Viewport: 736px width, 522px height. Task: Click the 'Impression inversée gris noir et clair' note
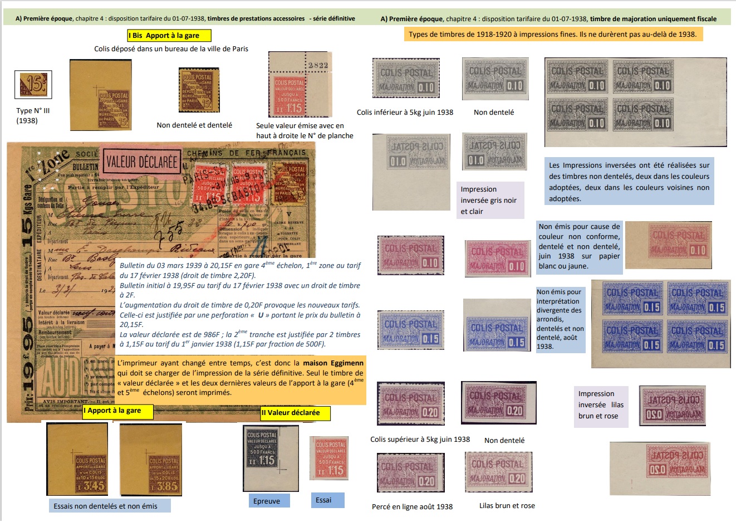[490, 200]
